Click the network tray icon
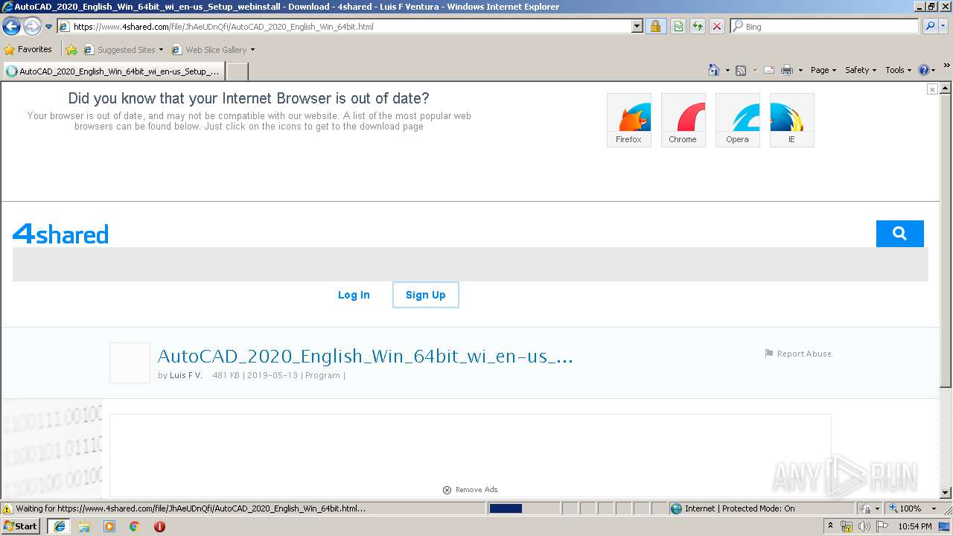 click(847, 526)
